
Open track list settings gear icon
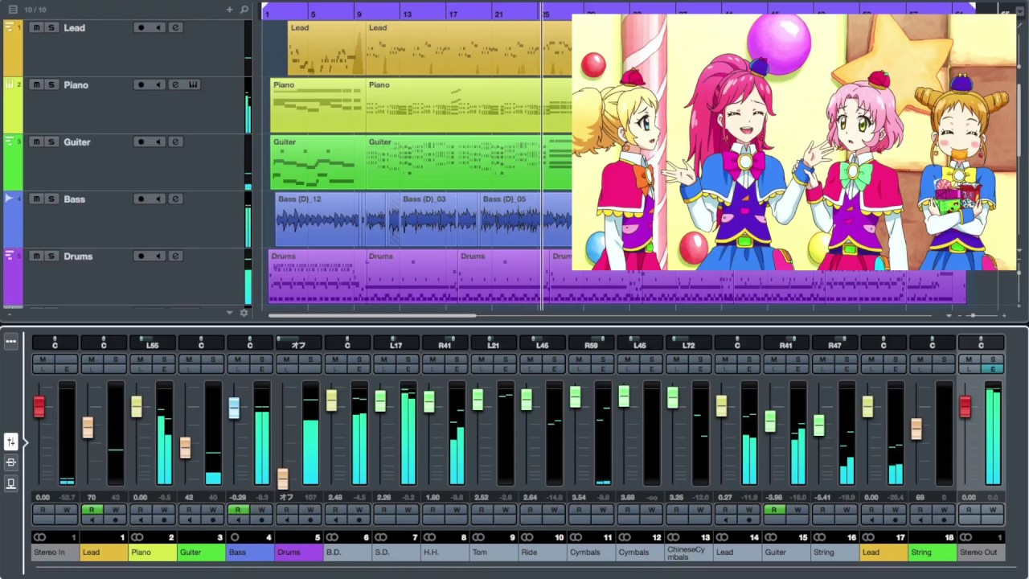pos(244,312)
